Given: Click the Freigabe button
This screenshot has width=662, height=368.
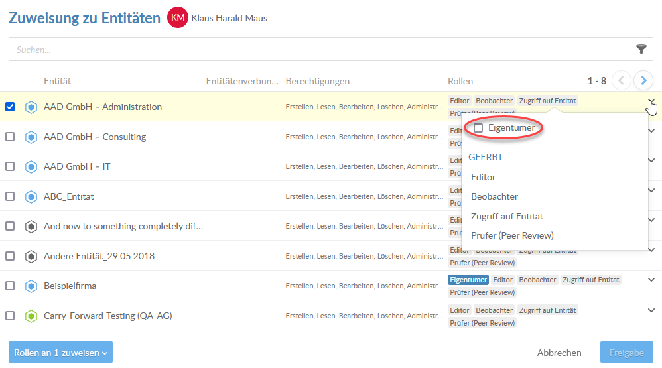Looking at the screenshot, I should (627, 352).
